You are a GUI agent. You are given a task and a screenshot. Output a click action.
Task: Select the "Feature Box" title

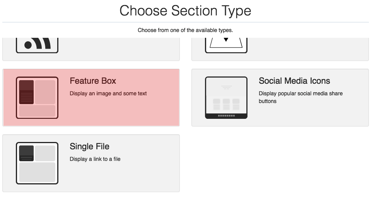[93, 81]
